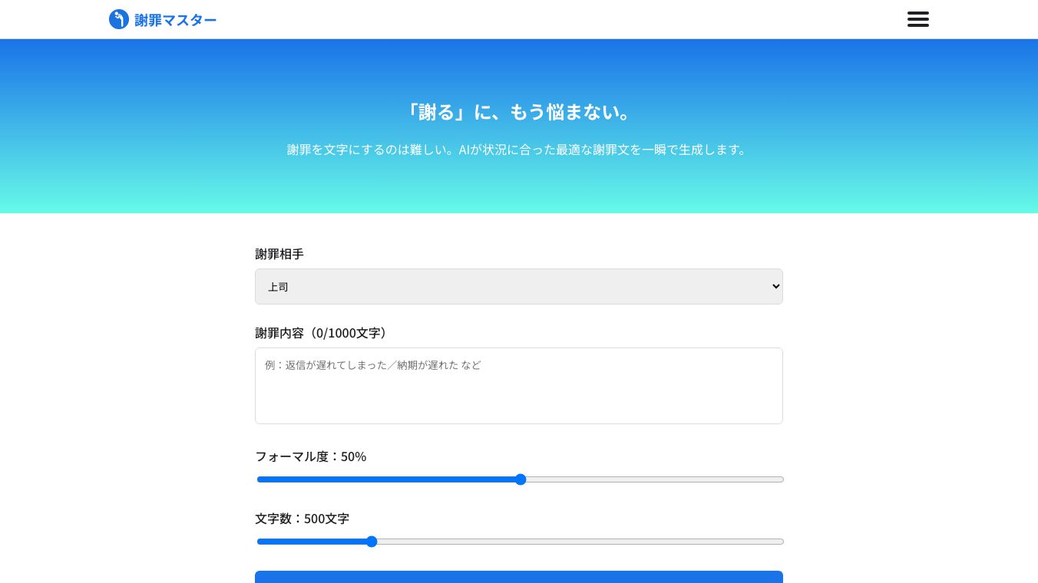Click the フォーマル度 slider handle
This screenshot has height=583, width=1038.
tap(521, 479)
